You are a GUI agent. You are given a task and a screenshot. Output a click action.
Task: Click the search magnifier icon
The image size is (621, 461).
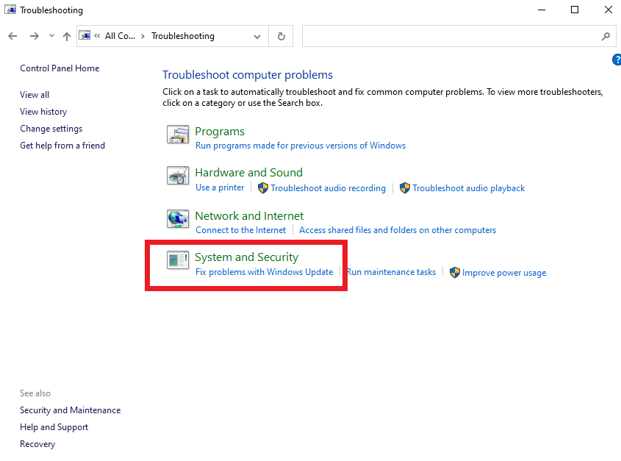pos(606,37)
